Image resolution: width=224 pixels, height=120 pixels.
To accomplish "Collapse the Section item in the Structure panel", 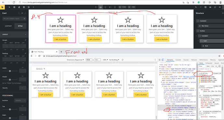I will pos(195,31).
